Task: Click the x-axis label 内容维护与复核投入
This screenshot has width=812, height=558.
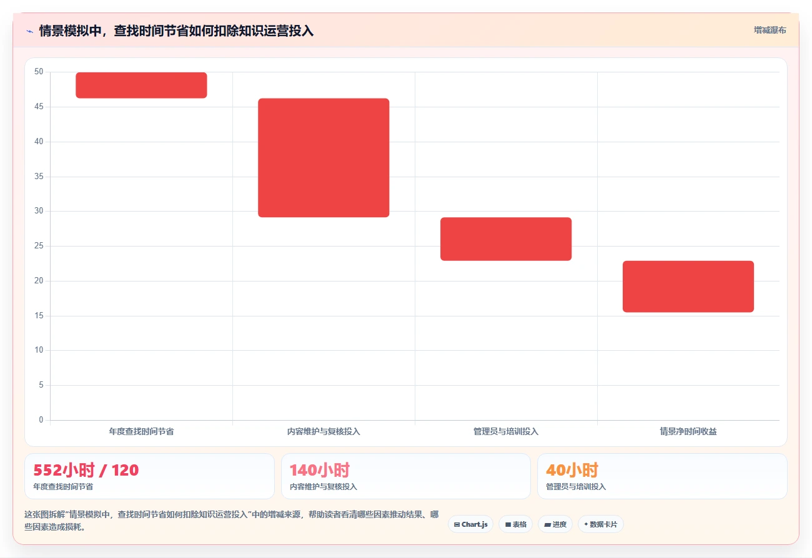Action: click(x=324, y=431)
